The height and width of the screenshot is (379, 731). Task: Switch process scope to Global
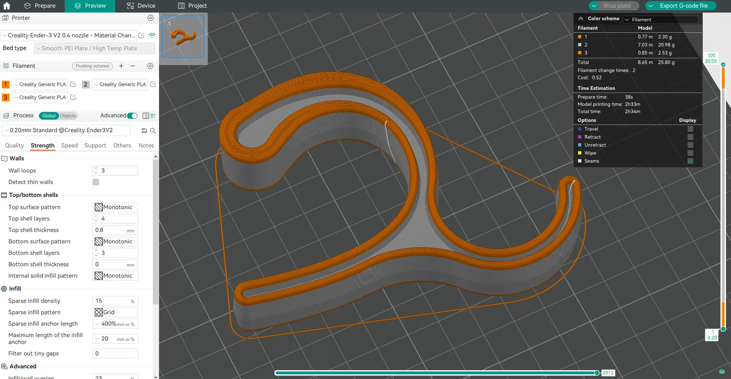click(49, 116)
